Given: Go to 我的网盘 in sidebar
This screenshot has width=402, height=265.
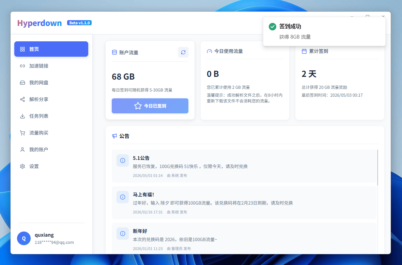Looking at the screenshot, I should [x=51, y=83].
